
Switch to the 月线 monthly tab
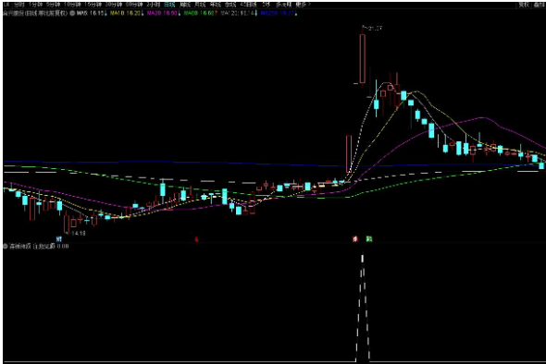[x=200, y=5]
